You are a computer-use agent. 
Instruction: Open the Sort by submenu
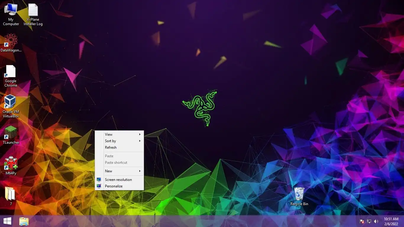click(x=119, y=141)
